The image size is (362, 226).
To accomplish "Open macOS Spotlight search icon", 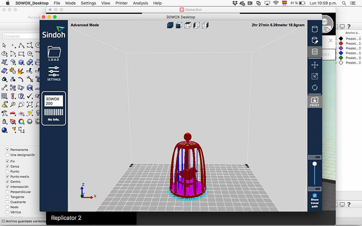I will tap(344, 3).
